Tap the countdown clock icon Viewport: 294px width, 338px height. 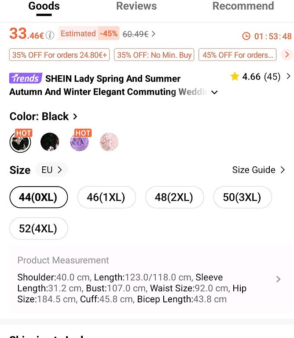click(x=246, y=36)
